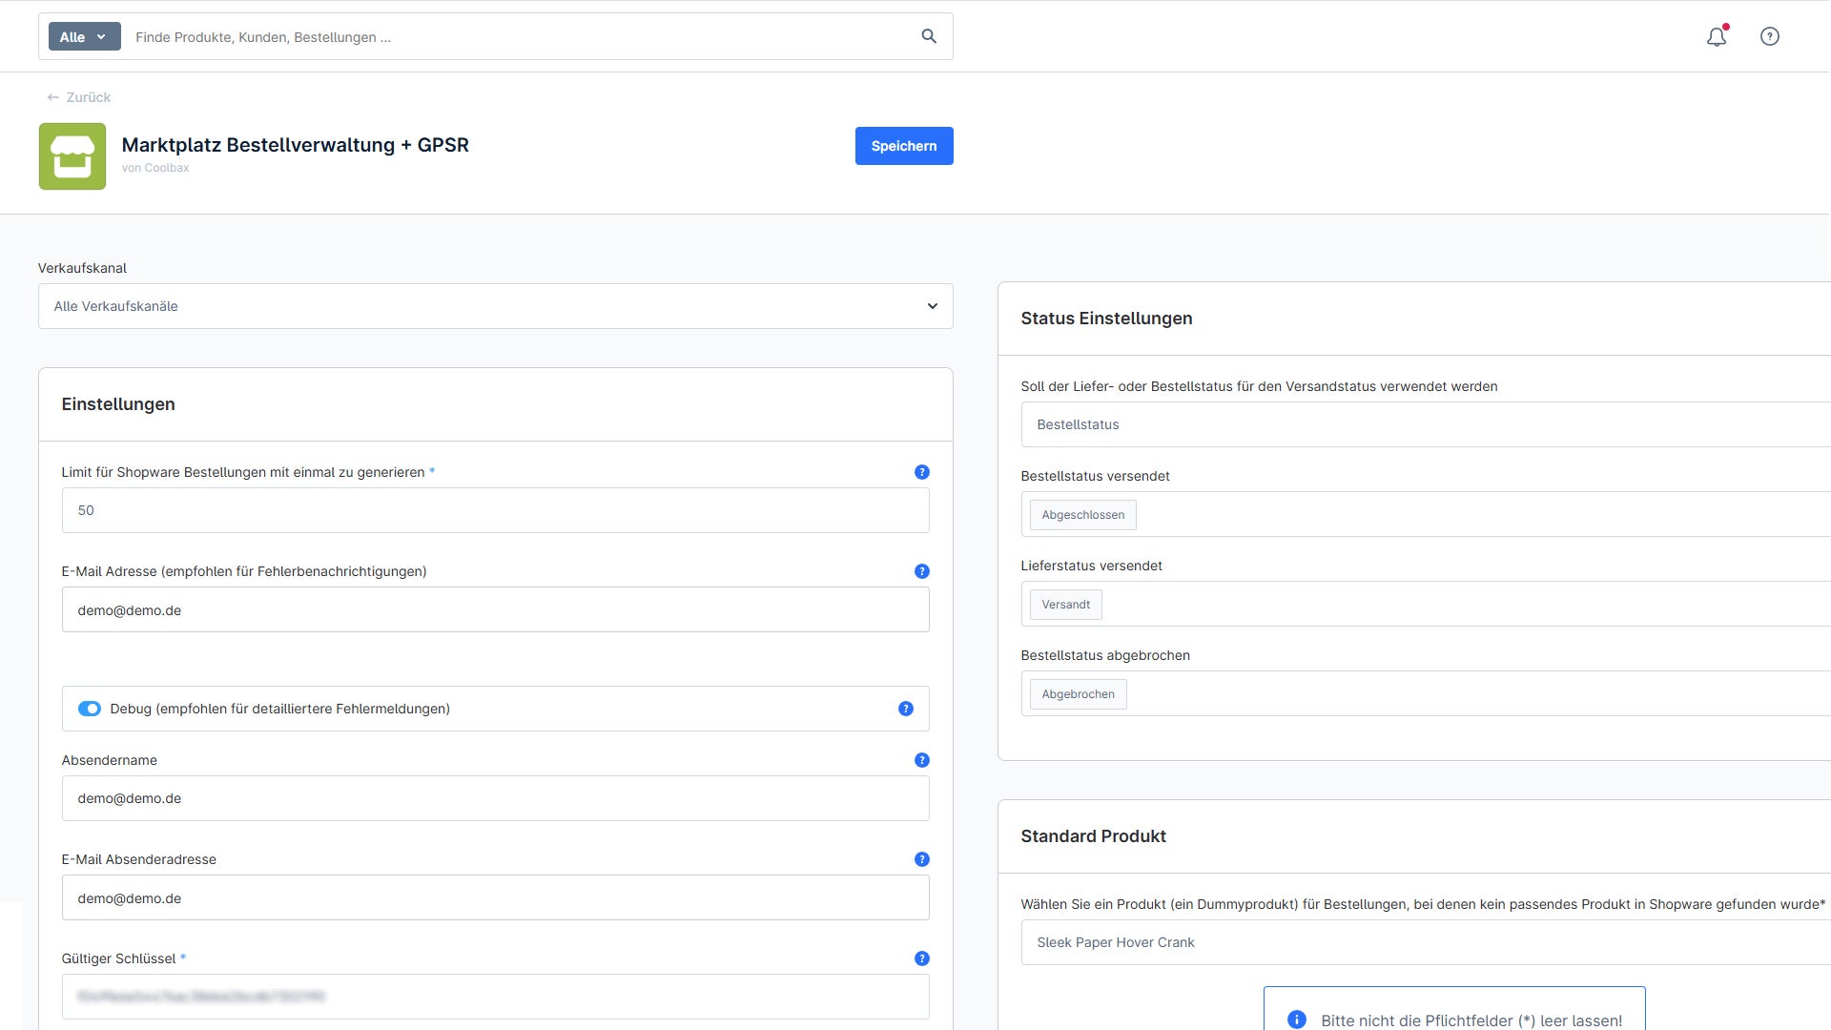Open Lieferstatus versendet selection

tap(1426, 604)
